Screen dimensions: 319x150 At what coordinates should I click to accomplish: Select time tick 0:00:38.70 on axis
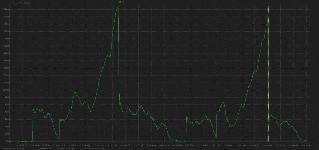(22, 145)
